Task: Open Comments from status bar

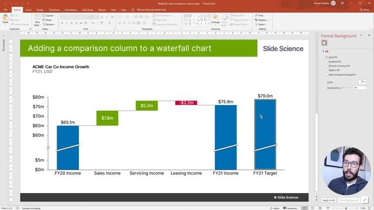Action: click(x=290, y=208)
